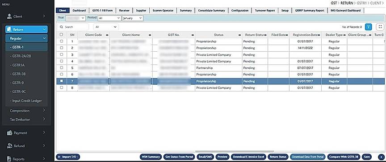Viewport: 386px width, 162px height.
Task: Open Dealer Type column menu icon
Action: coord(344,35)
